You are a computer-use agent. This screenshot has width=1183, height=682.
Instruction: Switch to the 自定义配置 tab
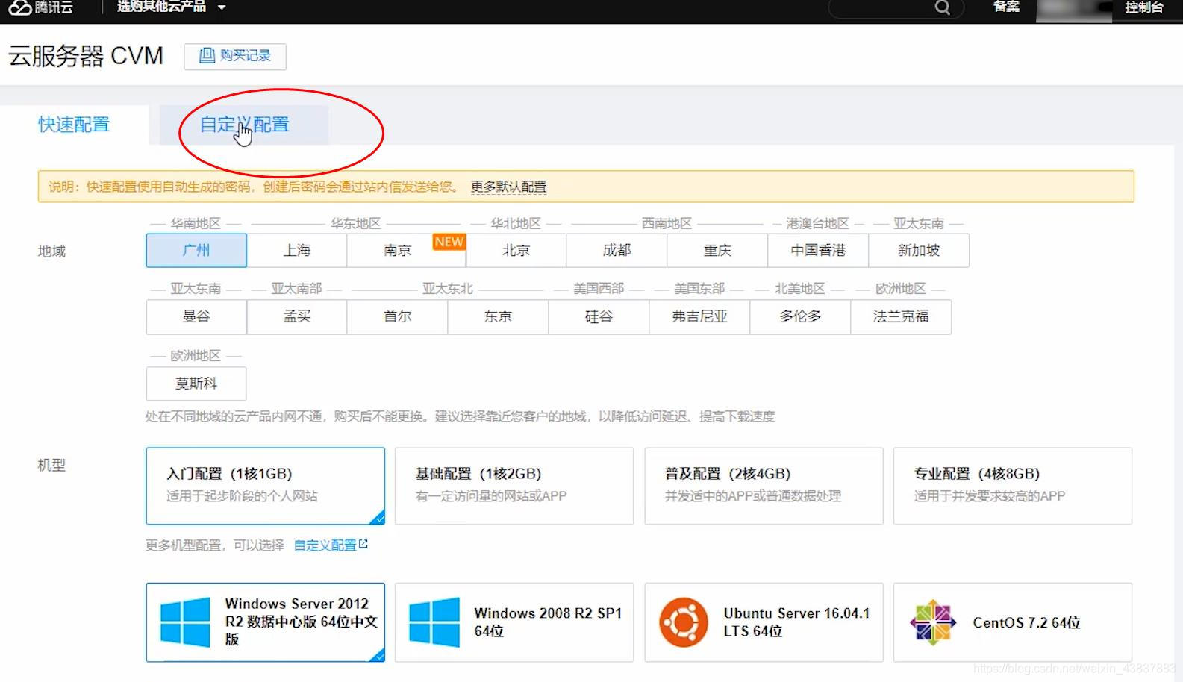[x=244, y=125]
